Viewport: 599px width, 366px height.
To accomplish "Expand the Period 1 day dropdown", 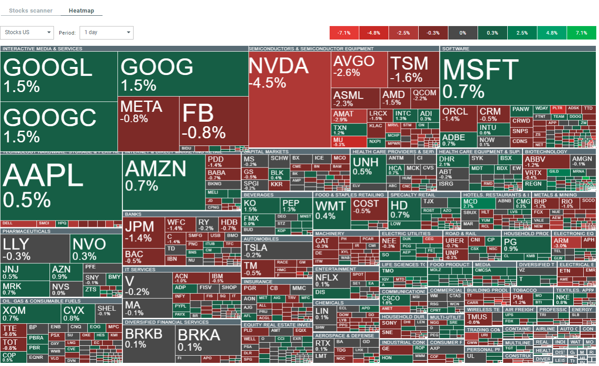I will tap(107, 32).
